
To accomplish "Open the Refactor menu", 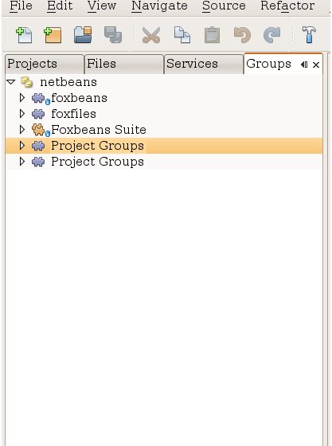I will (287, 6).
